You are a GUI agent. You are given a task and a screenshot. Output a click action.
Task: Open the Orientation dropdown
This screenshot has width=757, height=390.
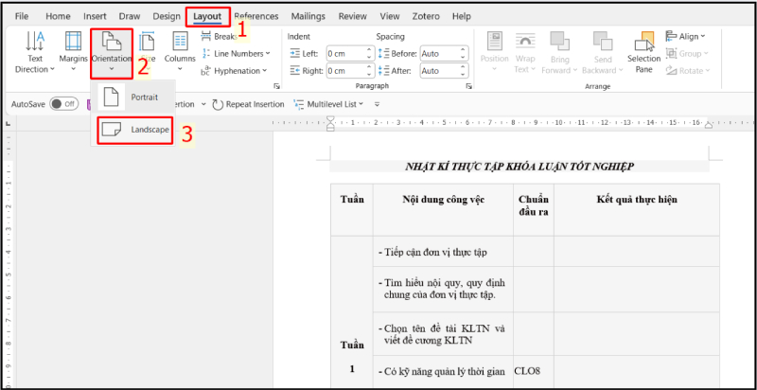tap(111, 55)
